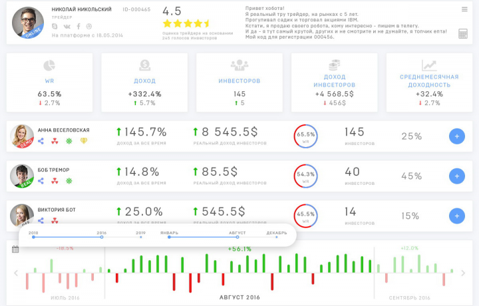Click the star rating row
The height and width of the screenshot is (306, 479).
[x=186, y=23]
